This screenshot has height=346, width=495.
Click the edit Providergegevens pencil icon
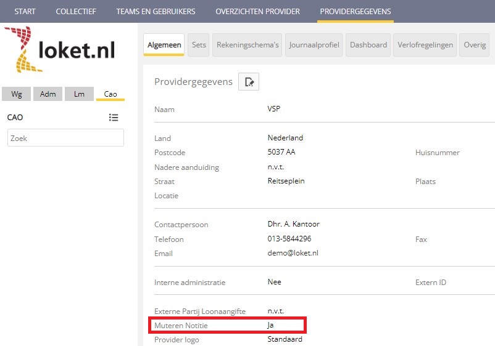tap(249, 82)
